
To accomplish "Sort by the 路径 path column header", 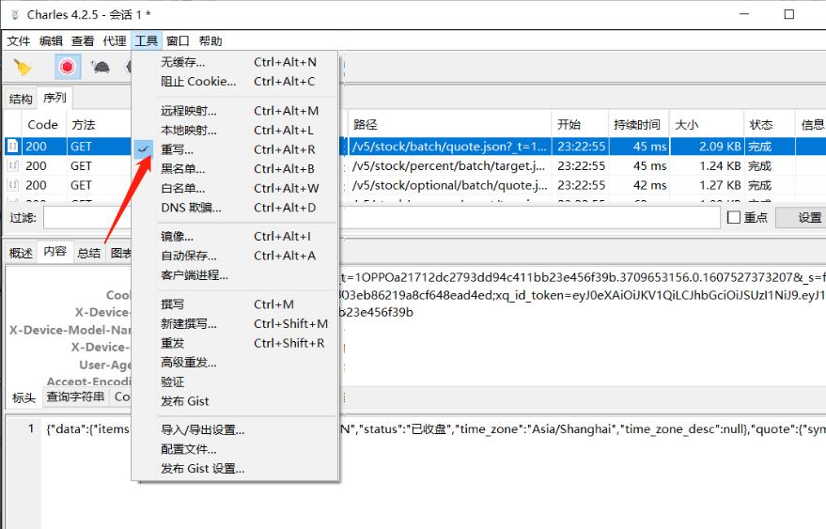I will 449,125.
